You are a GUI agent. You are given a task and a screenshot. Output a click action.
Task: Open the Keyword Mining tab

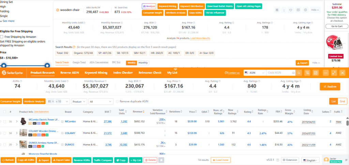(x=96, y=73)
